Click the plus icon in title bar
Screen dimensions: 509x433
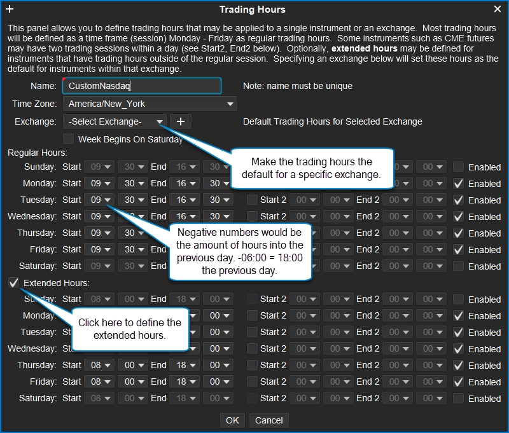pyautogui.click(x=9, y=9)
